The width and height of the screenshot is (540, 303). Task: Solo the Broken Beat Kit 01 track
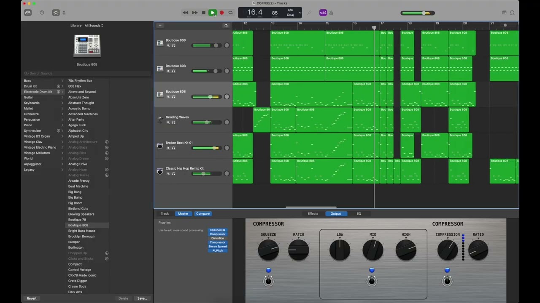click(173, 148)
